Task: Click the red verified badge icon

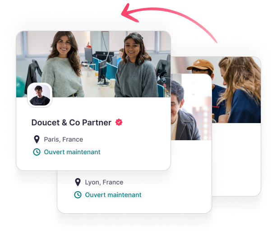Action: [x=119, y=122]
